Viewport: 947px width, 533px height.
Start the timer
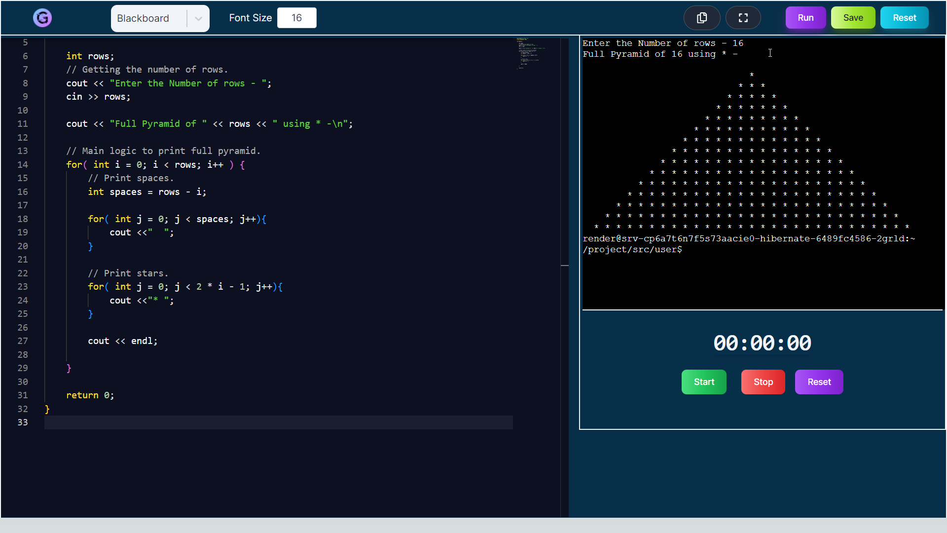[x=704, y=382]
